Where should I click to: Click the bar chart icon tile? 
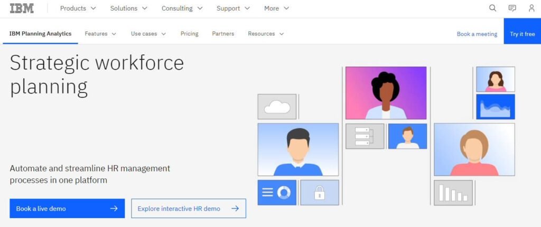tap(453, 193)
